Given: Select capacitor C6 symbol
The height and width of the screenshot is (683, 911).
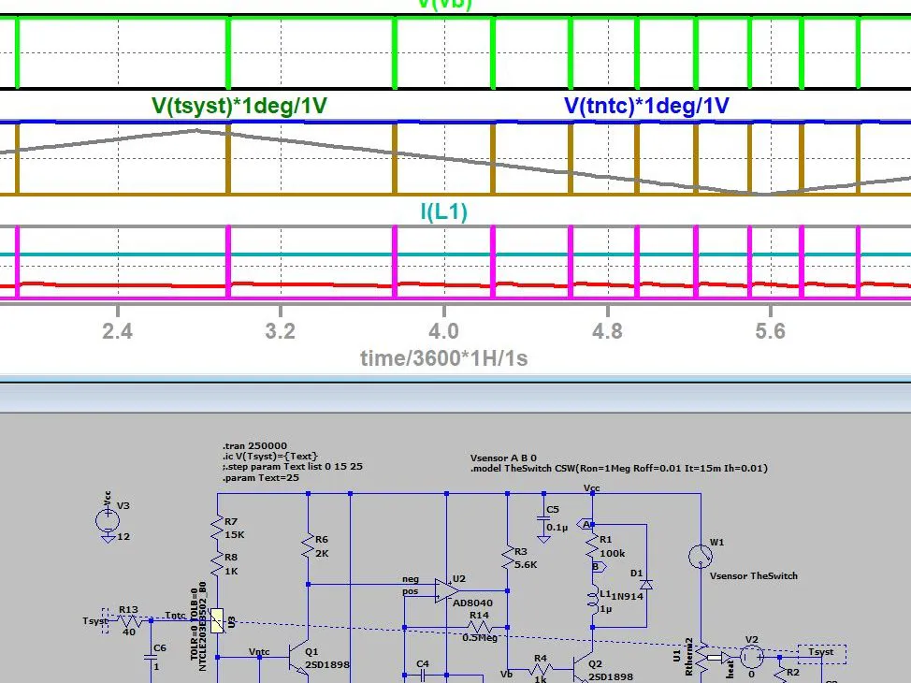Looking at the screenshot, I should tap(152, 658).
